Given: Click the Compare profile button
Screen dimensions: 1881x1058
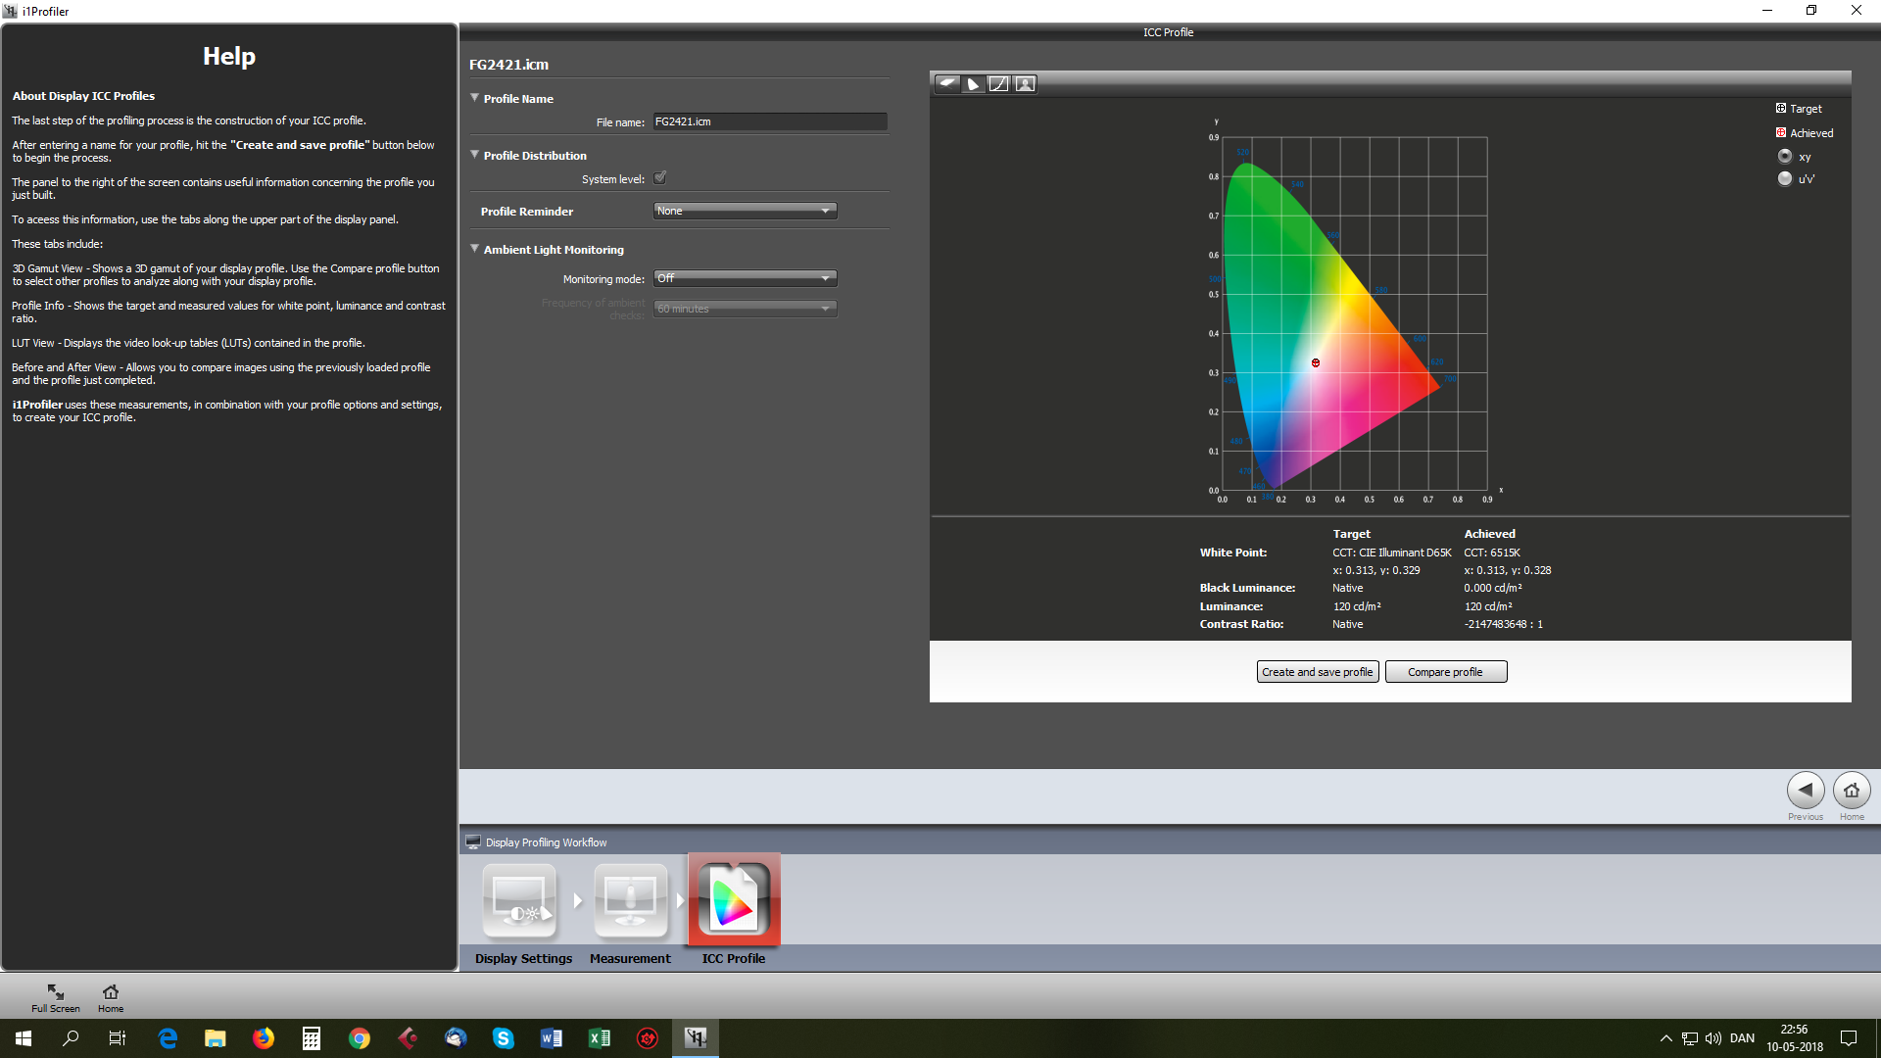Looking at the screenshot, I should [x=1445, y=672].
